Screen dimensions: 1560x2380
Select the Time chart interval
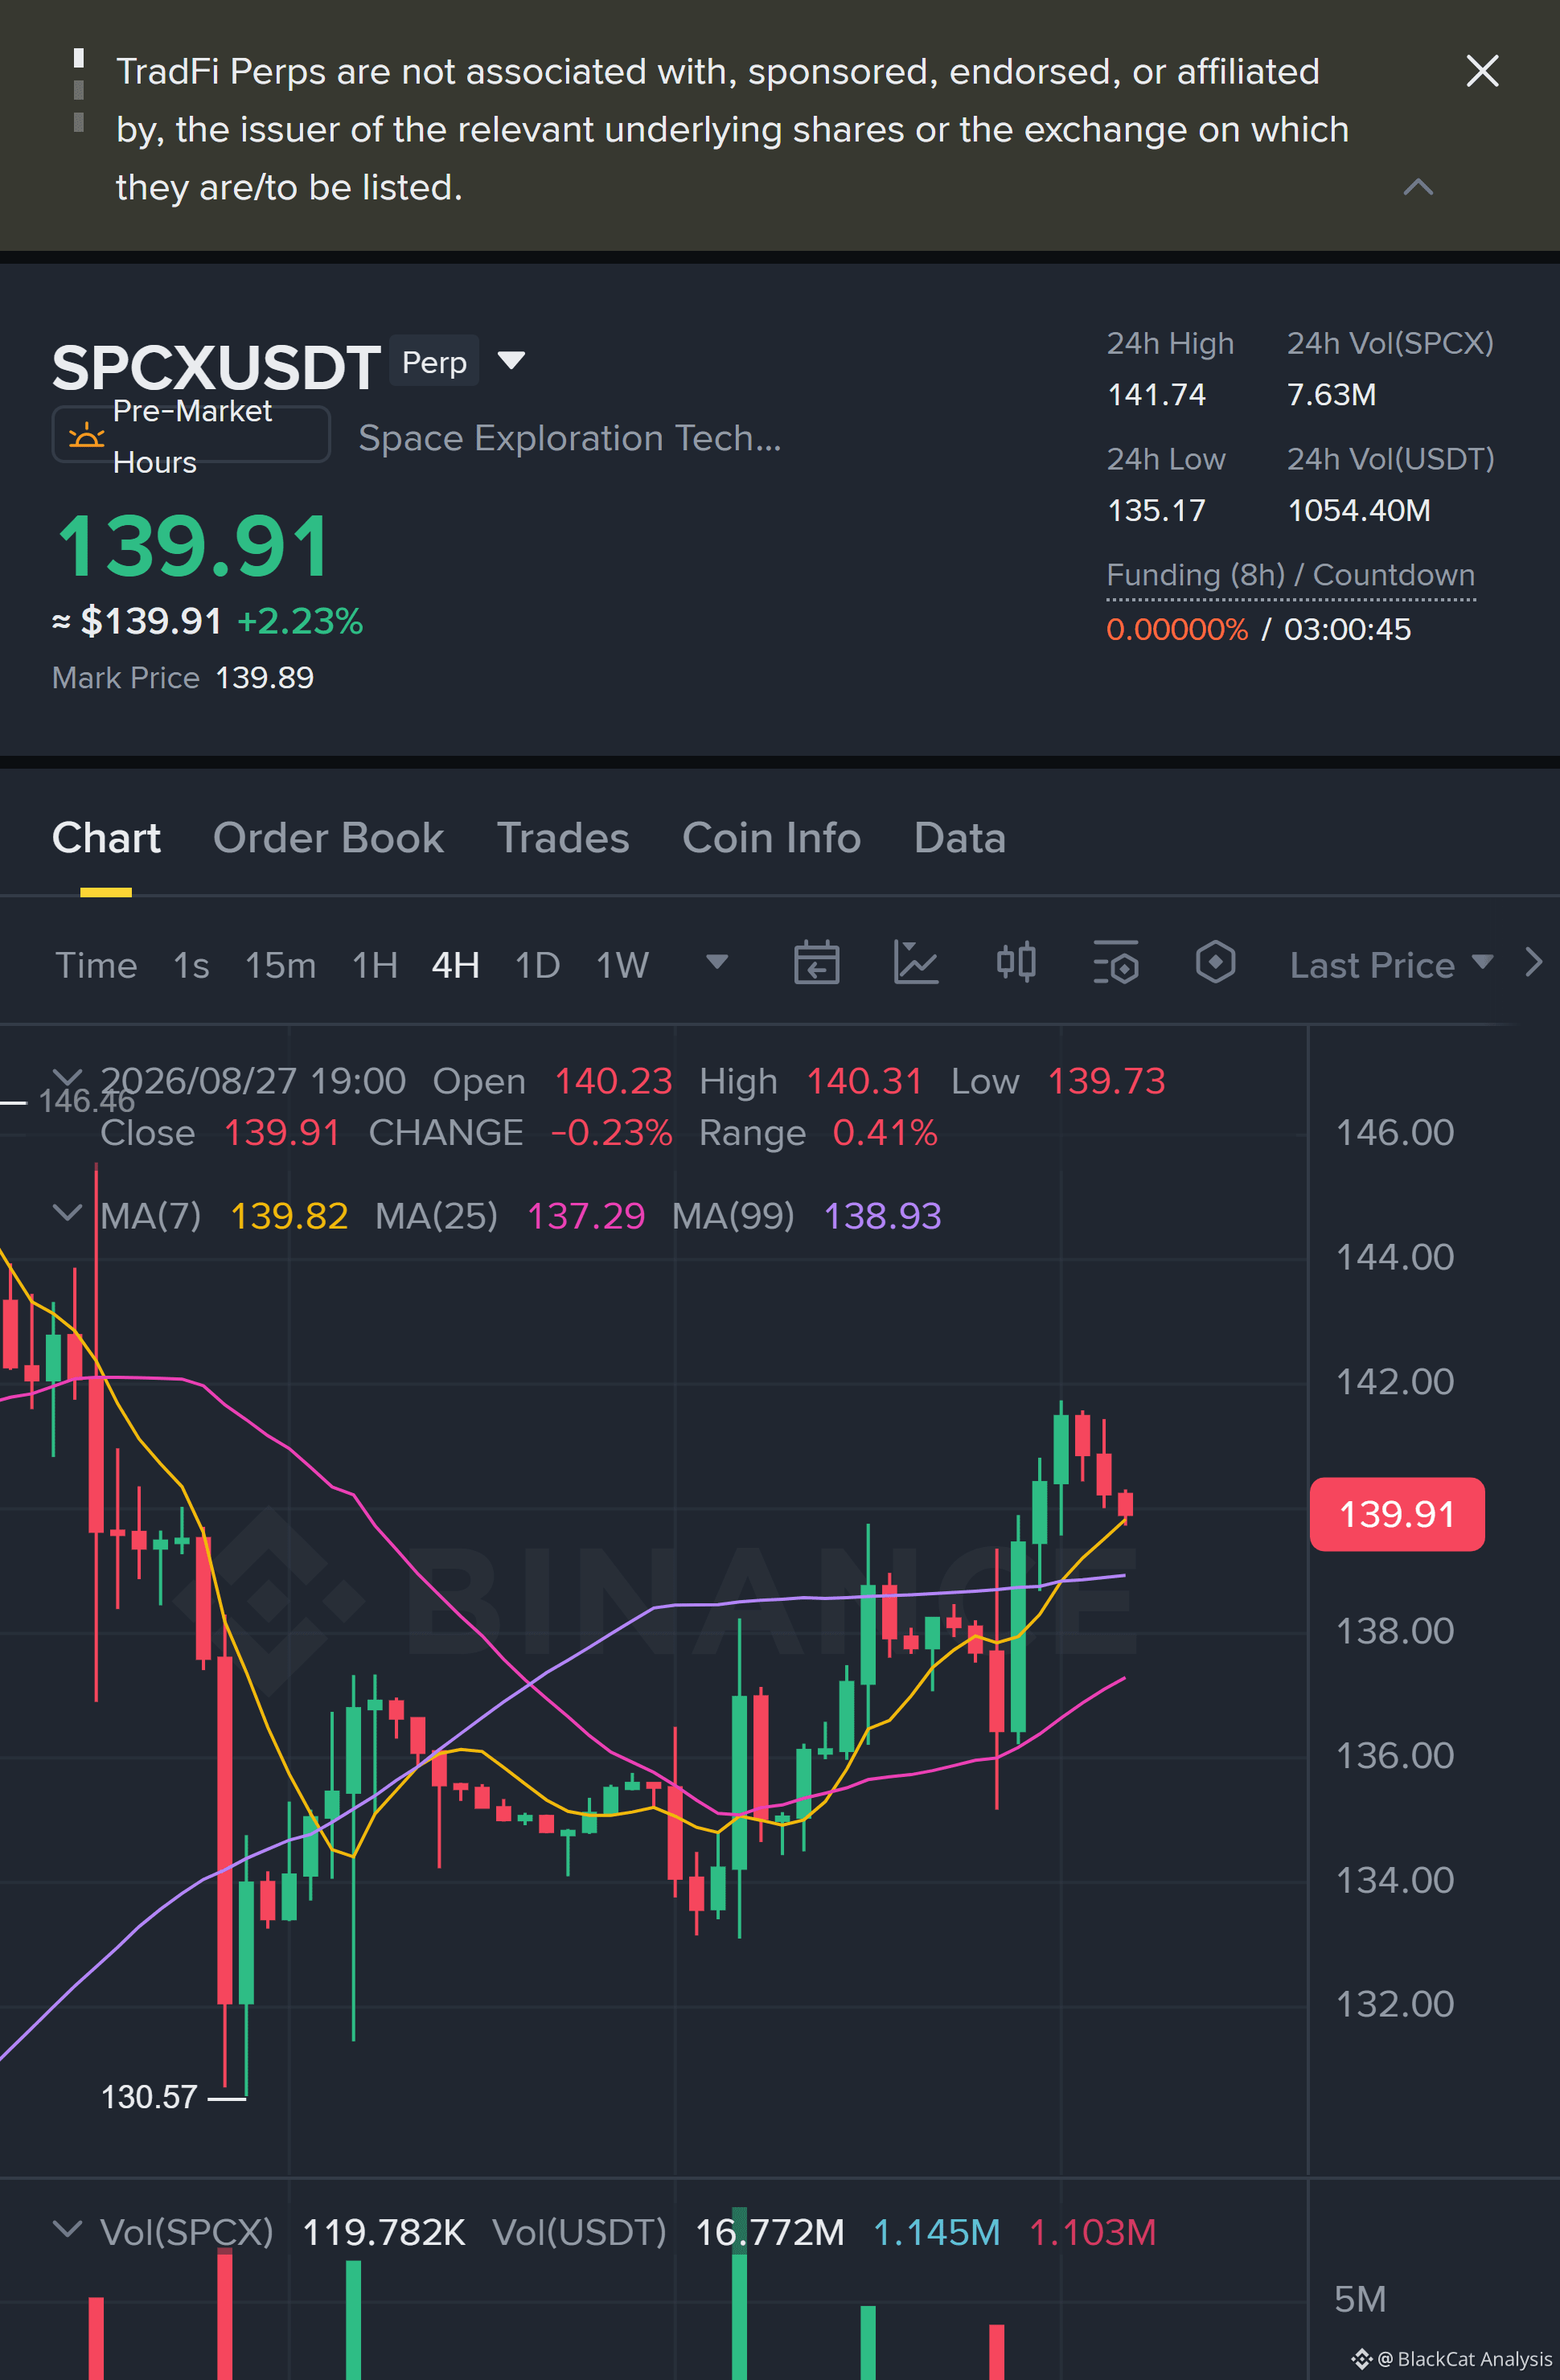(96, 965)
